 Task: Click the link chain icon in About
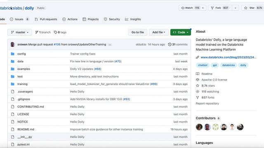198,57
